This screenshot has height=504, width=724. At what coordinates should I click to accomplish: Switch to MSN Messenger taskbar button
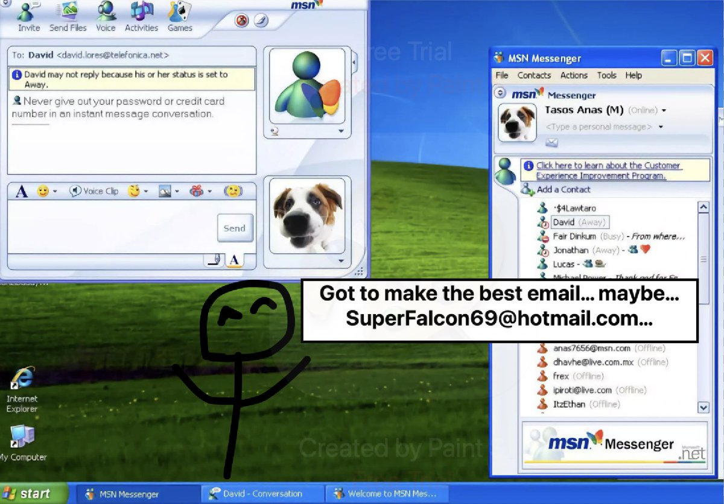[137, 494]
